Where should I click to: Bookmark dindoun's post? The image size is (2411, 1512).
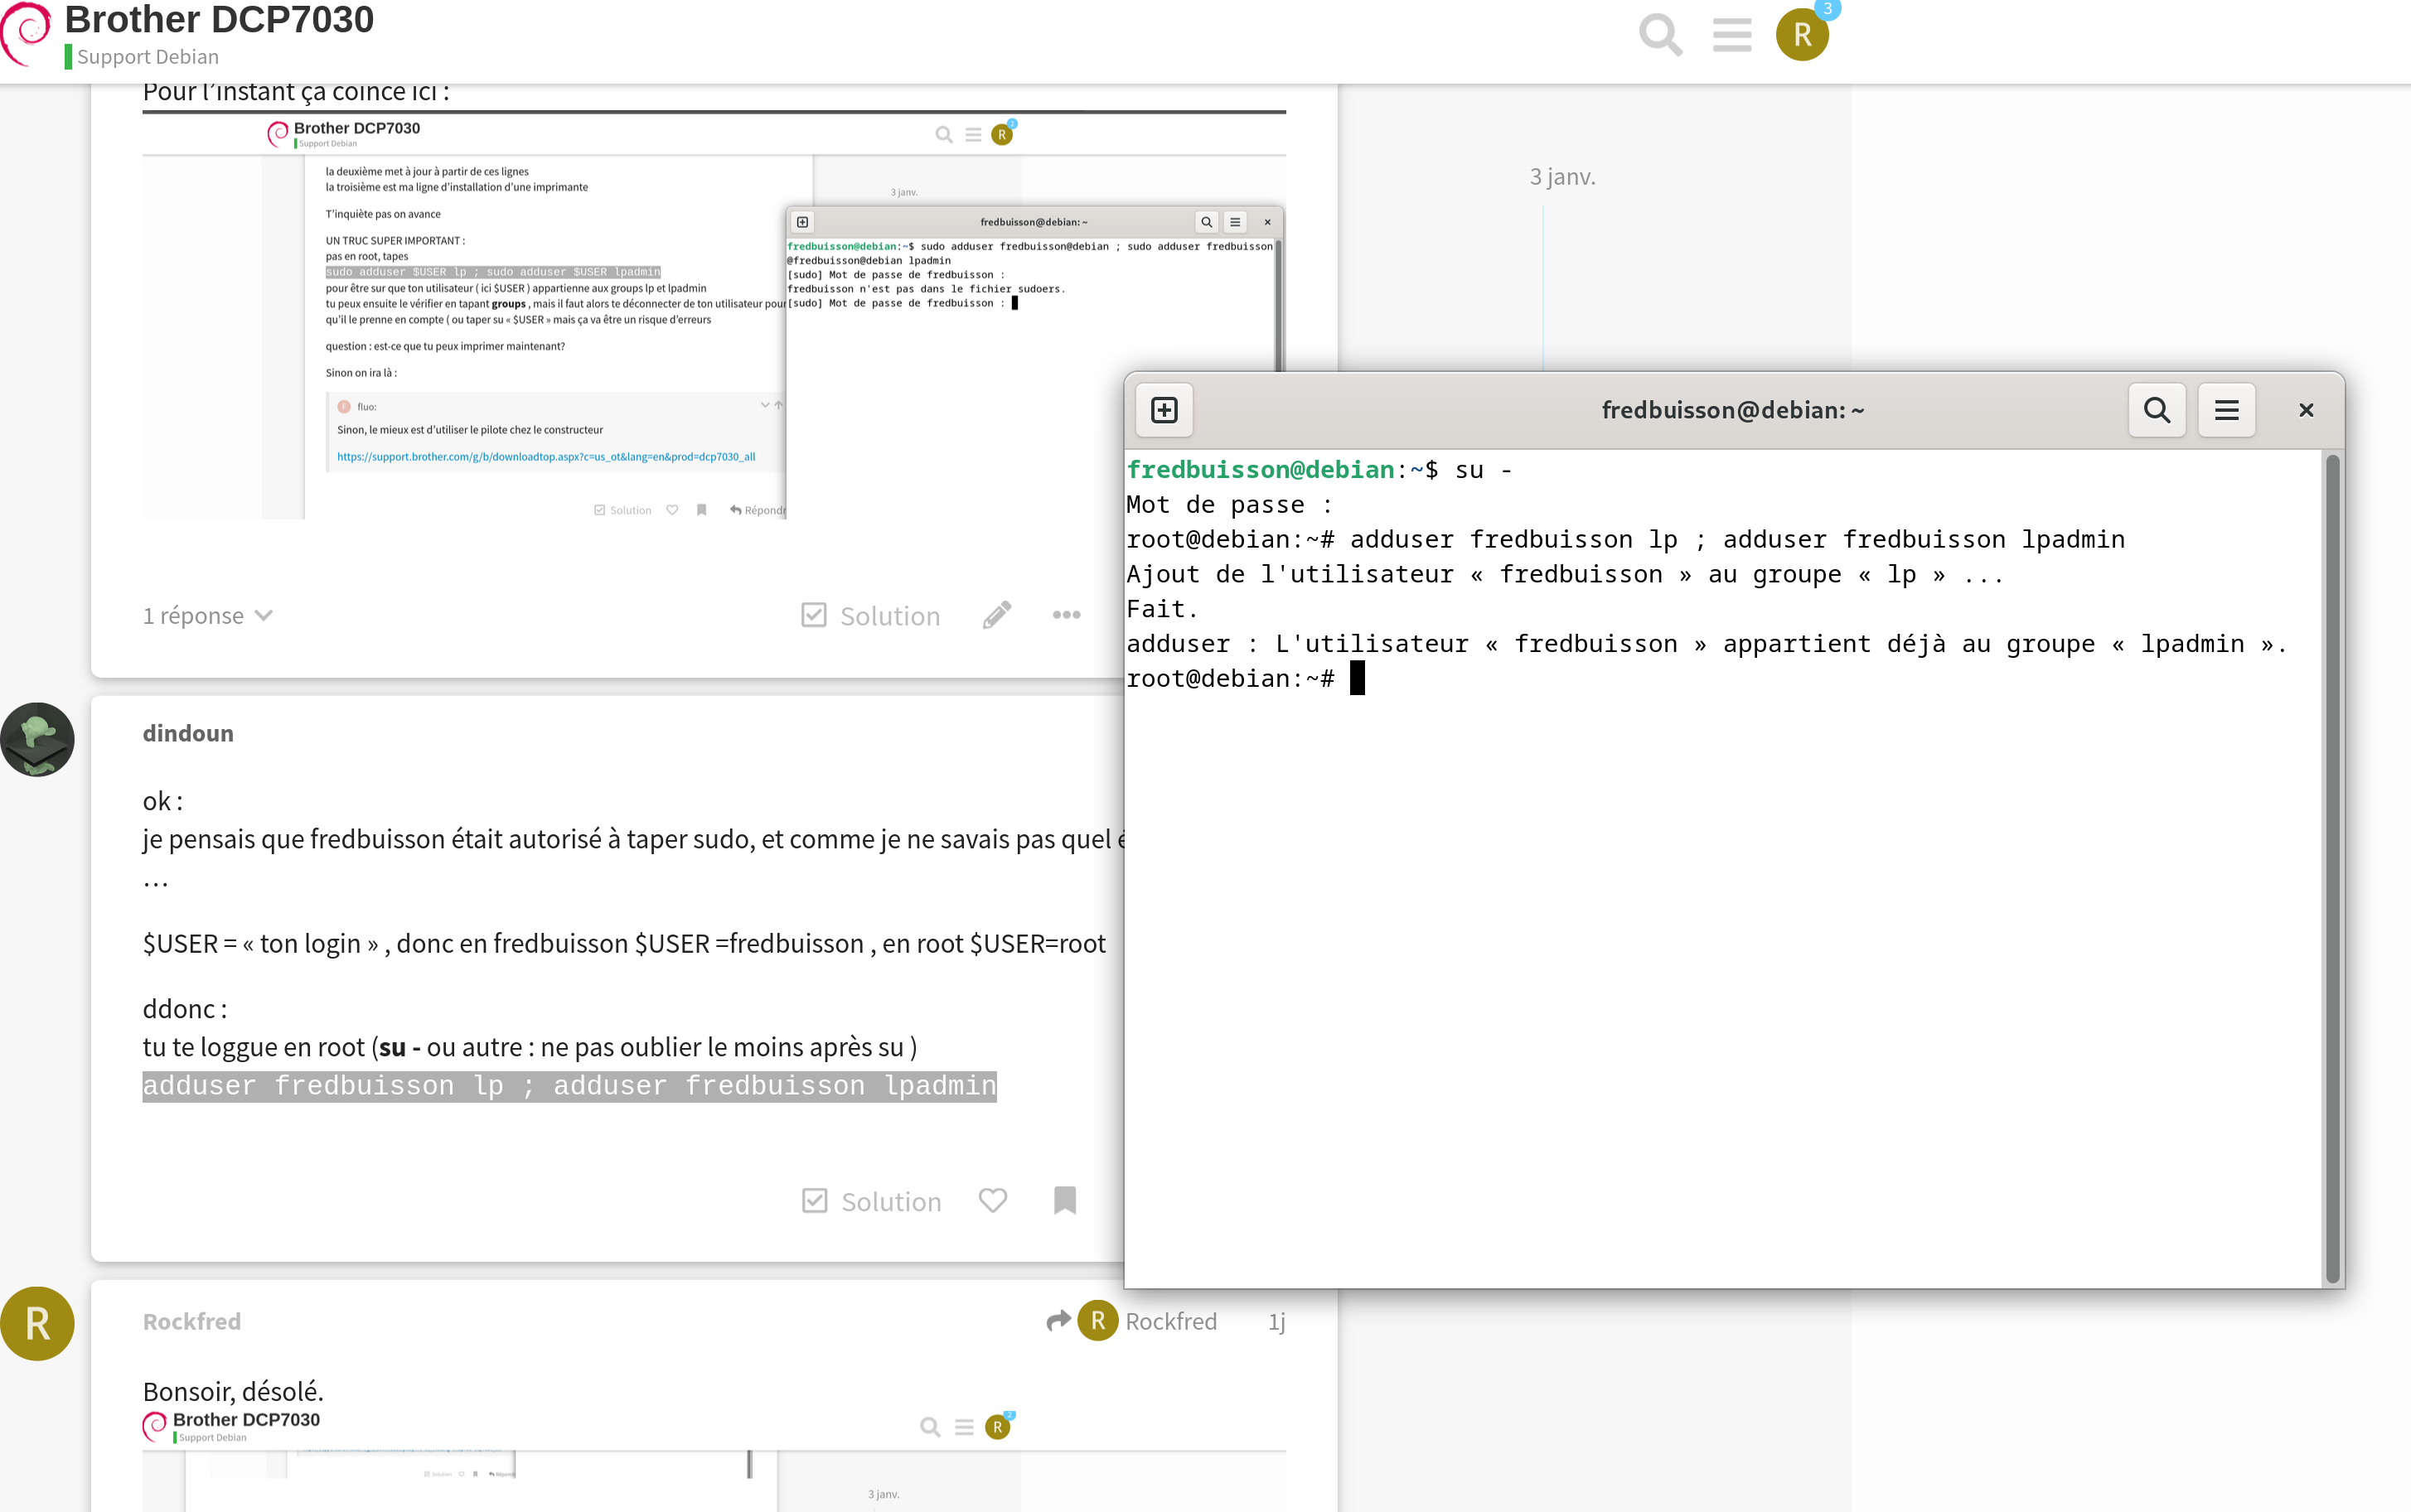(1064, 1200)
